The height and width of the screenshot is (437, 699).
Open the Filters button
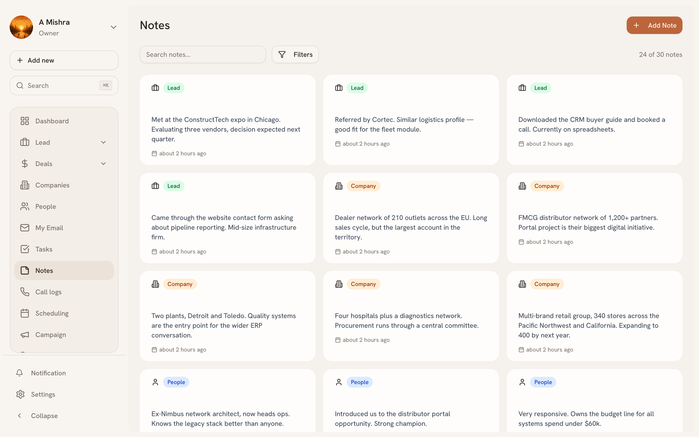(x=295, y=54)
